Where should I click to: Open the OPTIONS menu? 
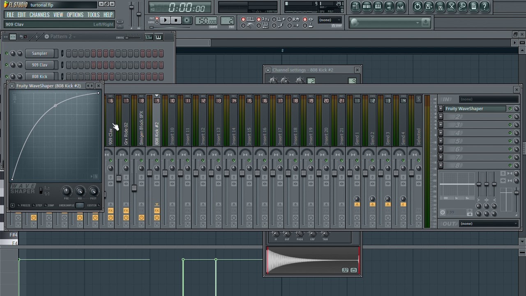pos(75,15)
